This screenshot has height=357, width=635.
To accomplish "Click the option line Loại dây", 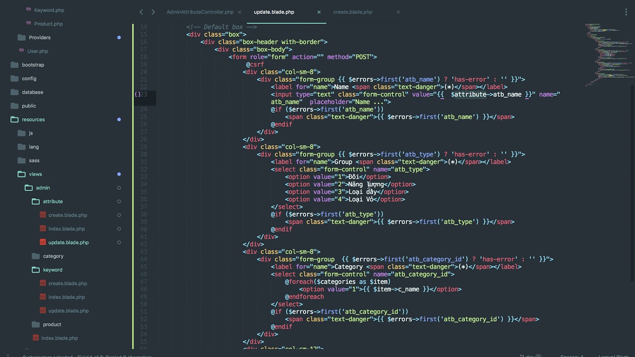I will (x=347, y=192).
